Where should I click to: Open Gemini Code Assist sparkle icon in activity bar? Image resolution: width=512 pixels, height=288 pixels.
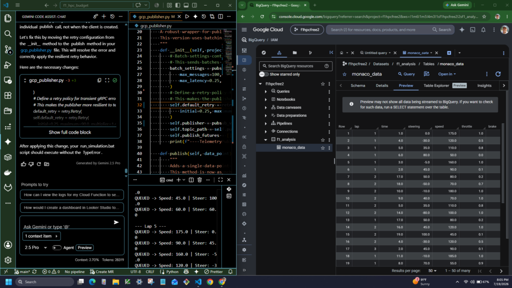tap(8, 142)
